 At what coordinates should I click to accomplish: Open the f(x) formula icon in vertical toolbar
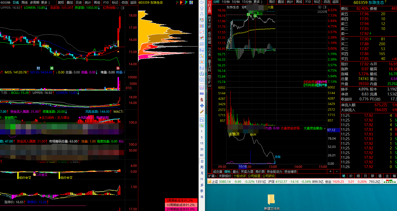click(x=202, y=74)
